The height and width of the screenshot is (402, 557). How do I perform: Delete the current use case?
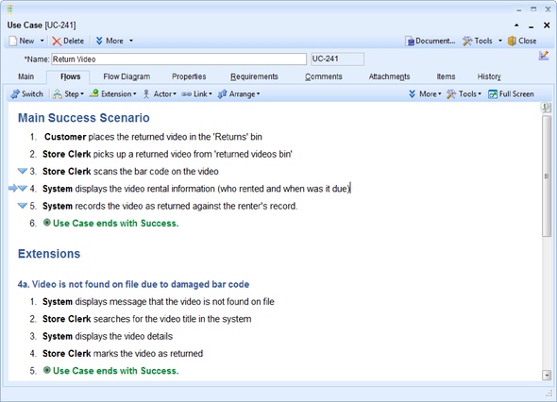[68, 41]
